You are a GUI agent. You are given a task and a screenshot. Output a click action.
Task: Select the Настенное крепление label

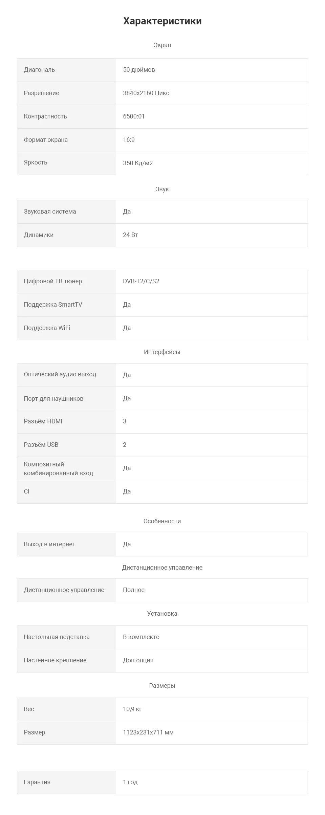[x=55, y=660]
